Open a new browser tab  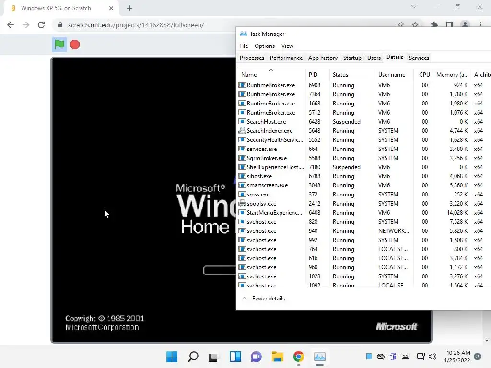click(129, 8)
